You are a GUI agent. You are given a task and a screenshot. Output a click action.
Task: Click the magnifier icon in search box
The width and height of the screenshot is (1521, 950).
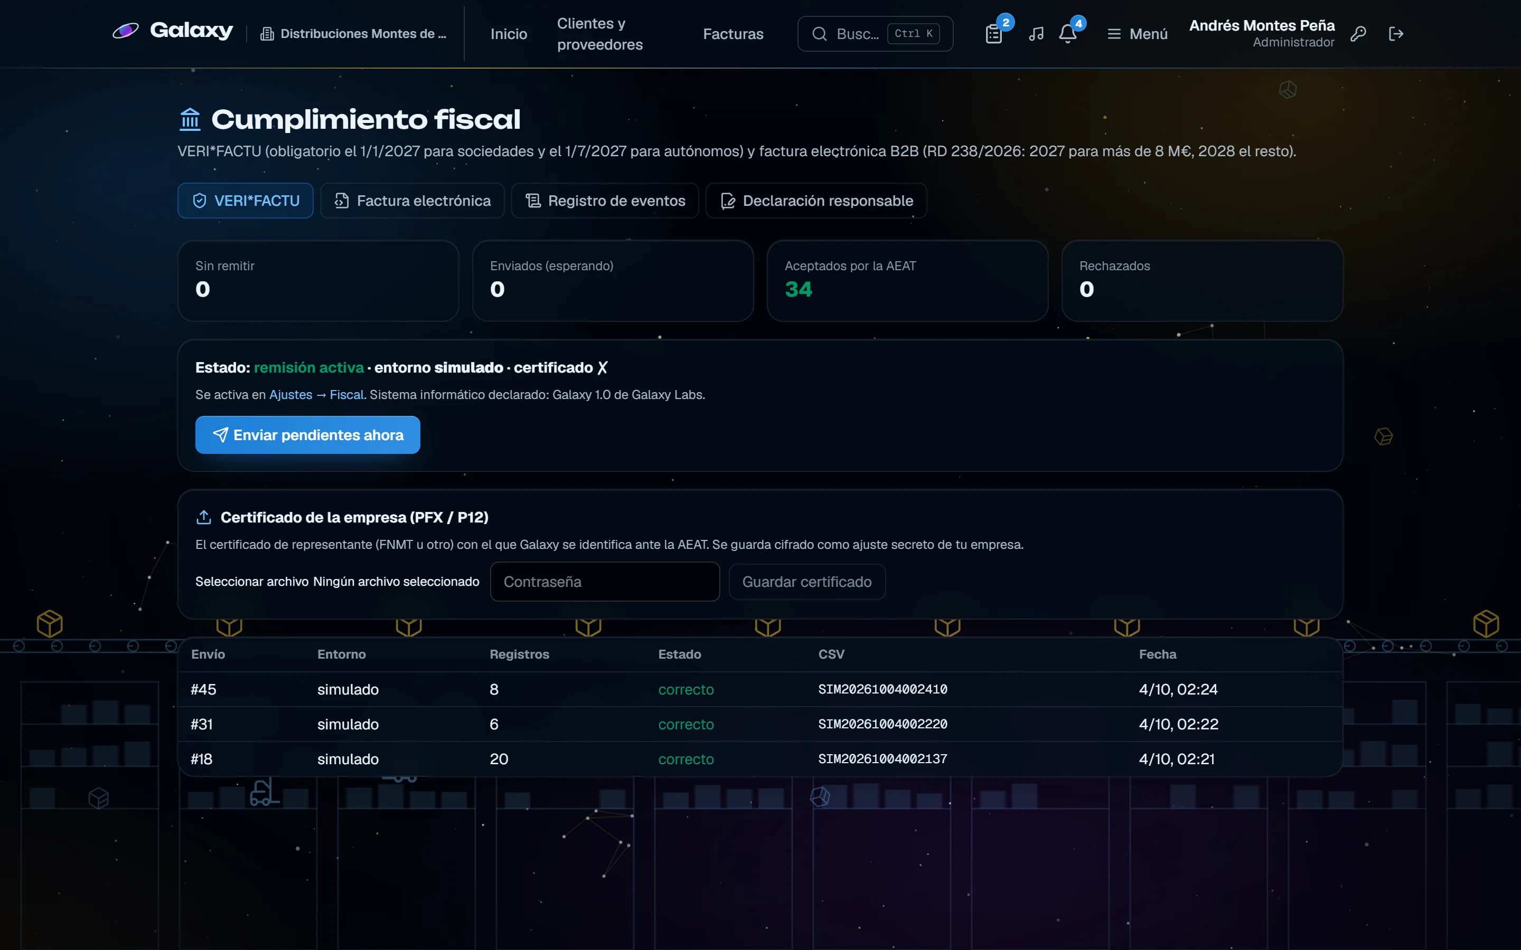[x=820, y=34]
